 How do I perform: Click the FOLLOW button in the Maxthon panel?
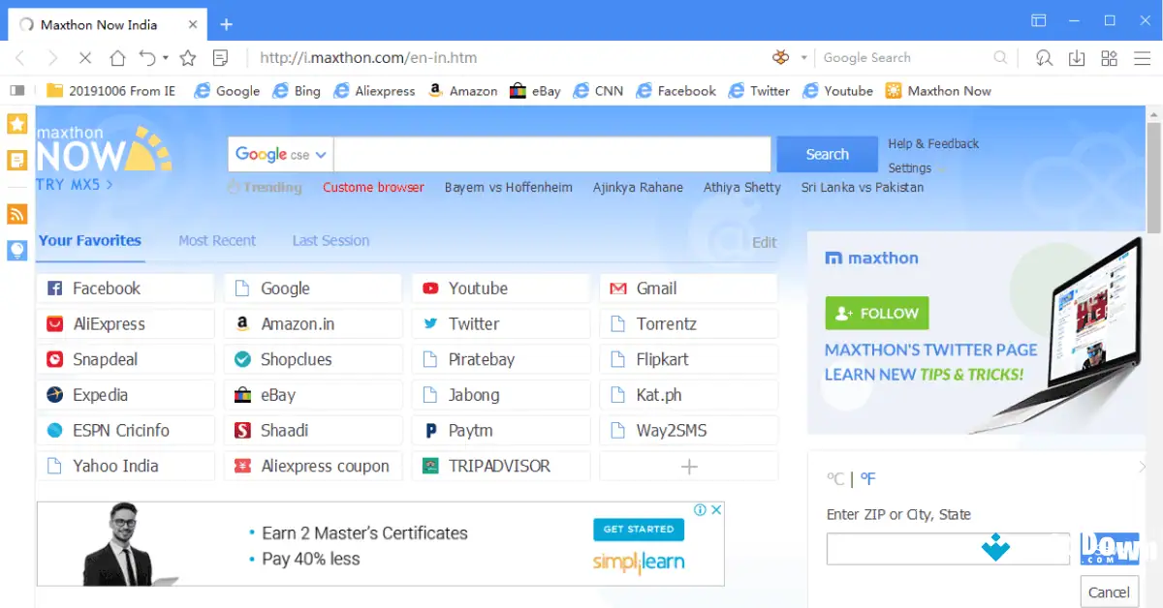(876, 313)
